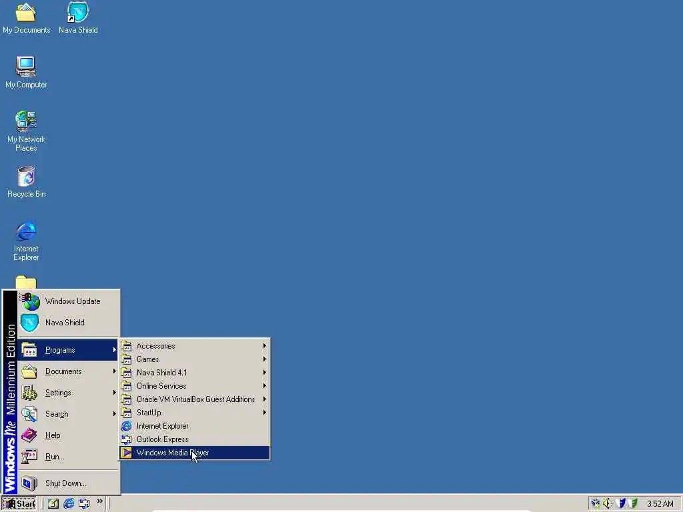The width and height of the screenshot is (683, 512).
Task: Click the green shield tray icon
Action: pyautogui.click(x=632, y=504)
